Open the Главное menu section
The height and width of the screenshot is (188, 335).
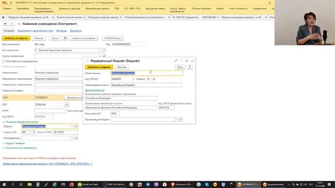click(x=7, y=9)
